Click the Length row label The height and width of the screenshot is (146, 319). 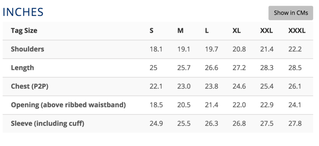tap(22, 67)
